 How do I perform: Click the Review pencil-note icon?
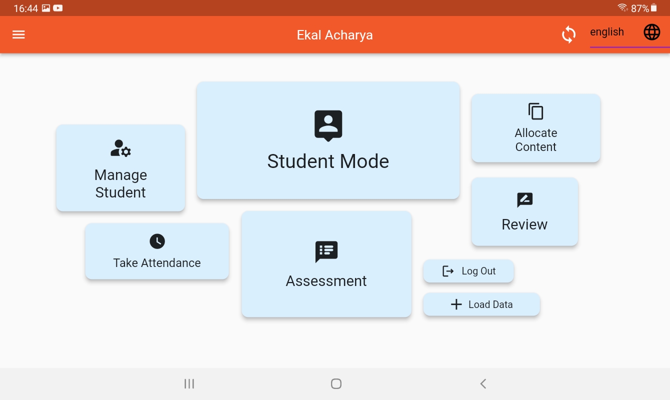(x=524, y=200)
